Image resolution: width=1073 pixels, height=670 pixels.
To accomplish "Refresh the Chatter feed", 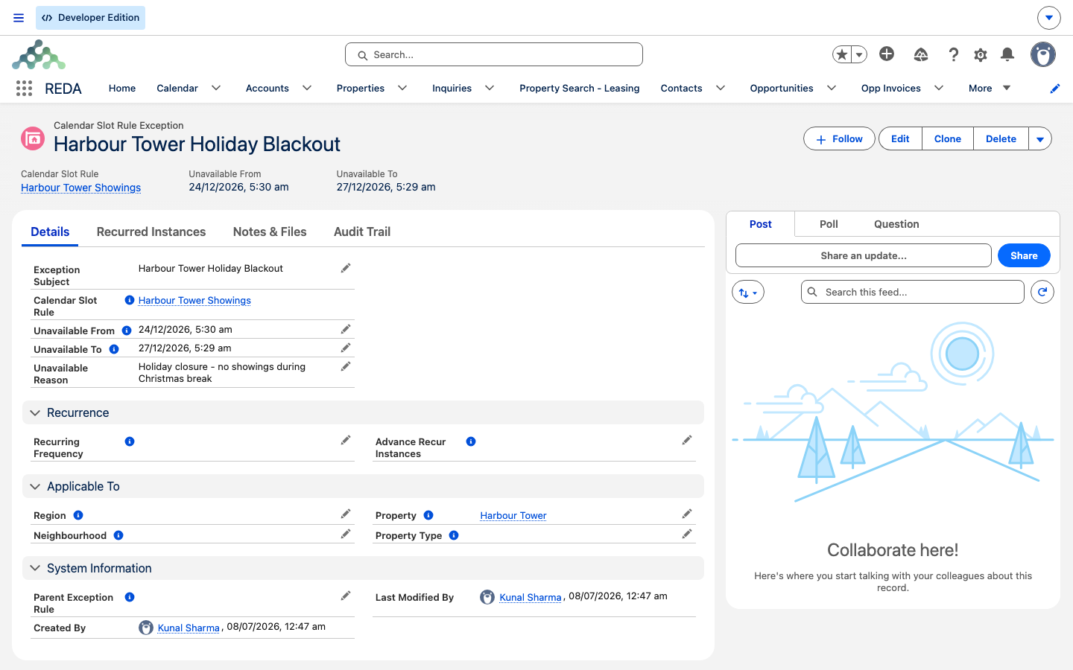I will click(1042, 292).
